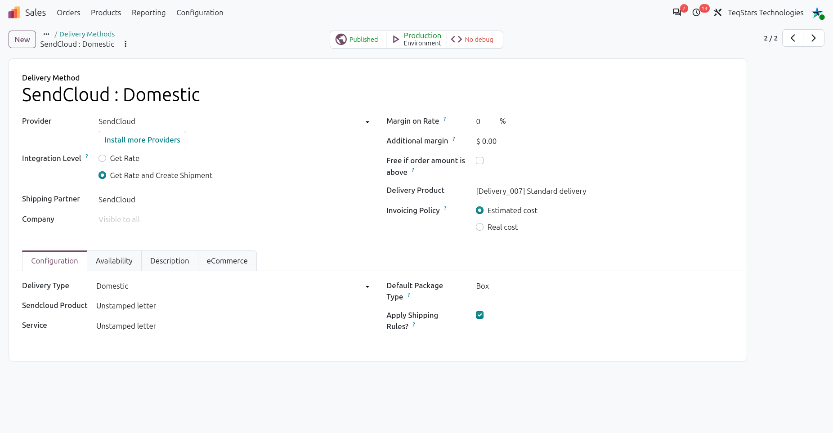Show Default Package Type help tooltip
Viewport: 833px width, 433px height.
pos(409,295)
